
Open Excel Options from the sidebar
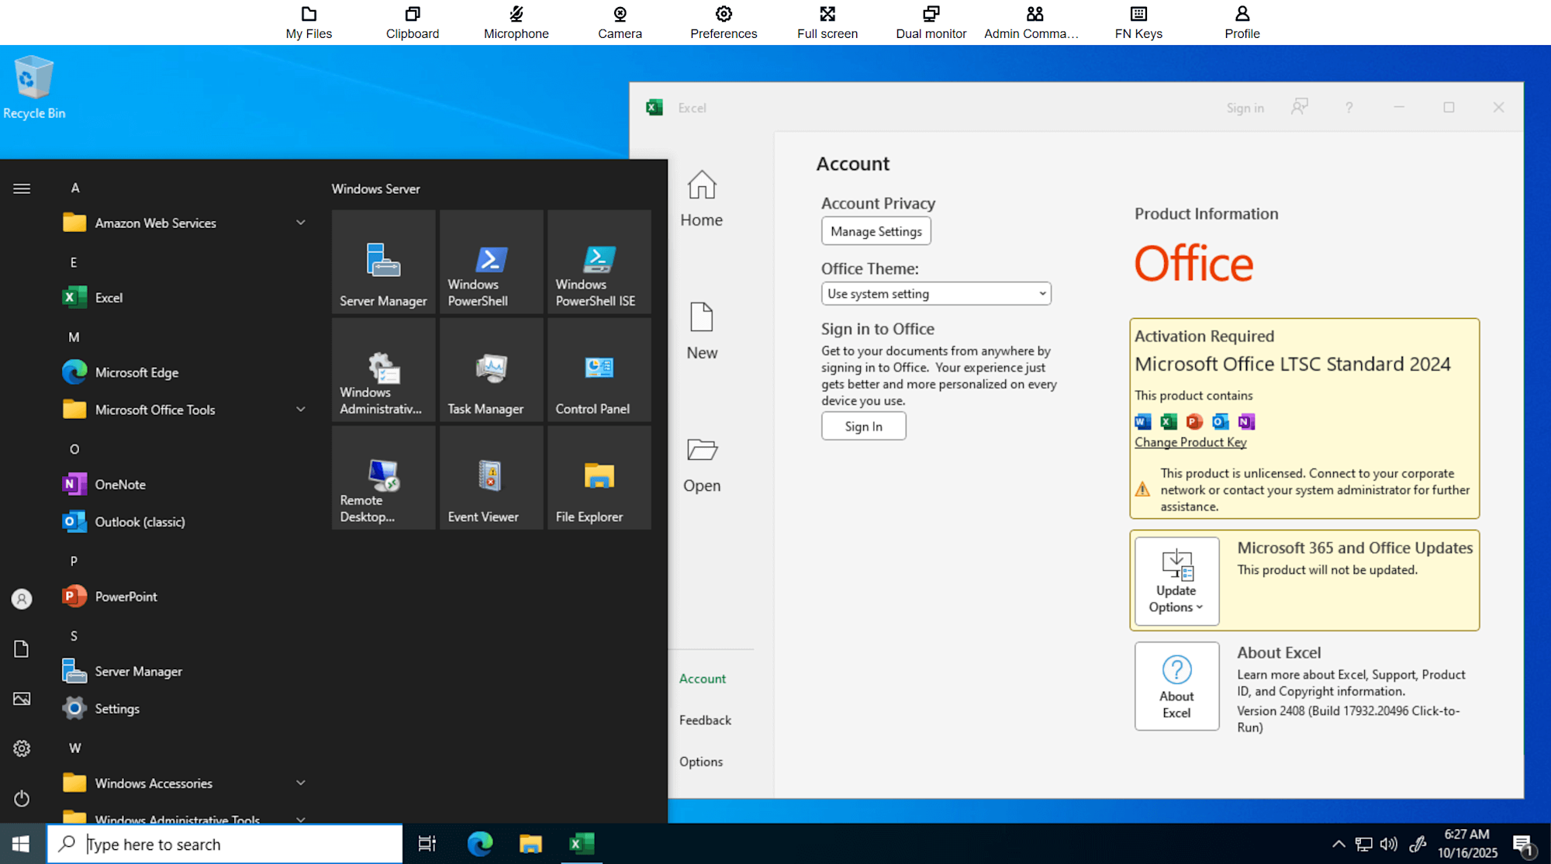701,761
